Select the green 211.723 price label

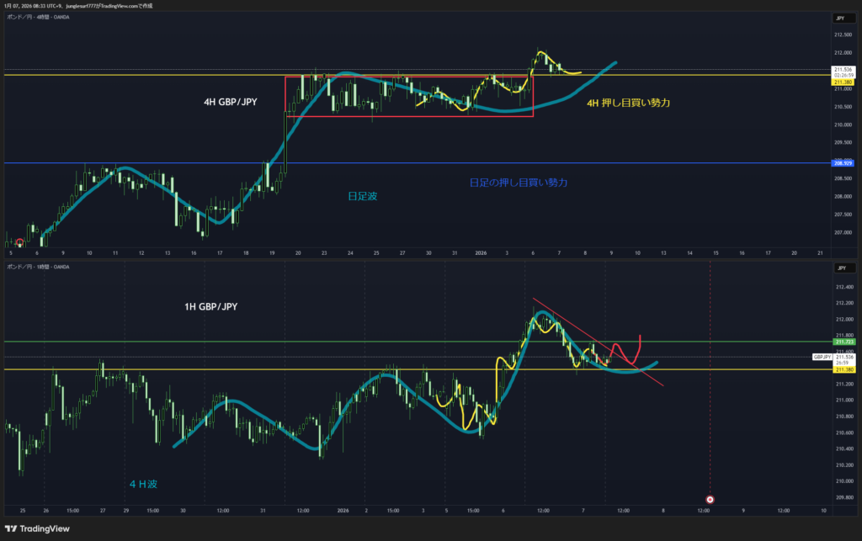tap(843, 342)
